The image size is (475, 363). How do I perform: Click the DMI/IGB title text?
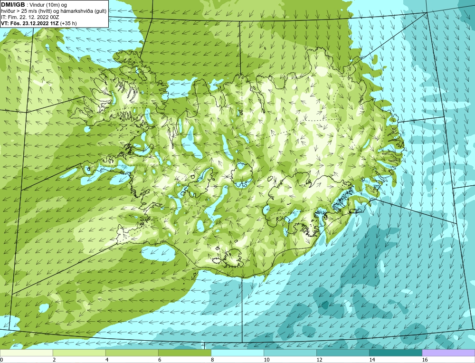pos(13,5)
